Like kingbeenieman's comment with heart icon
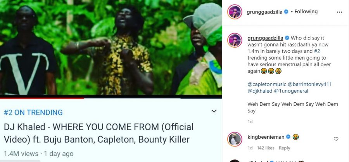The height and width of the screenshot is (162, 349). pyautogui.click(x=336, y=139)
